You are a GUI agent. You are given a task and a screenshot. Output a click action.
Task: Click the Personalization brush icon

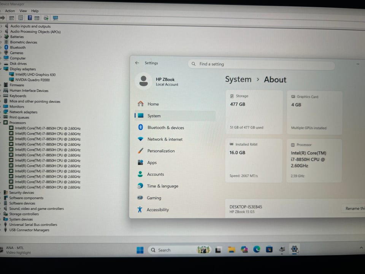[140, 151]
